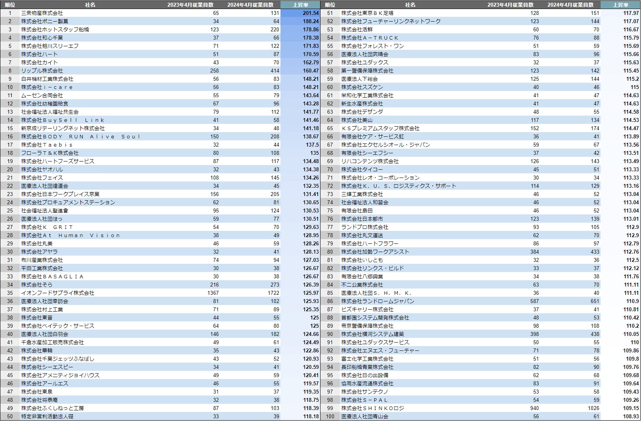The width and height of the screenshot is (641, 421).
Task: Select イオンフードサプライ株式会社 name cell
Action: point(90,293)
